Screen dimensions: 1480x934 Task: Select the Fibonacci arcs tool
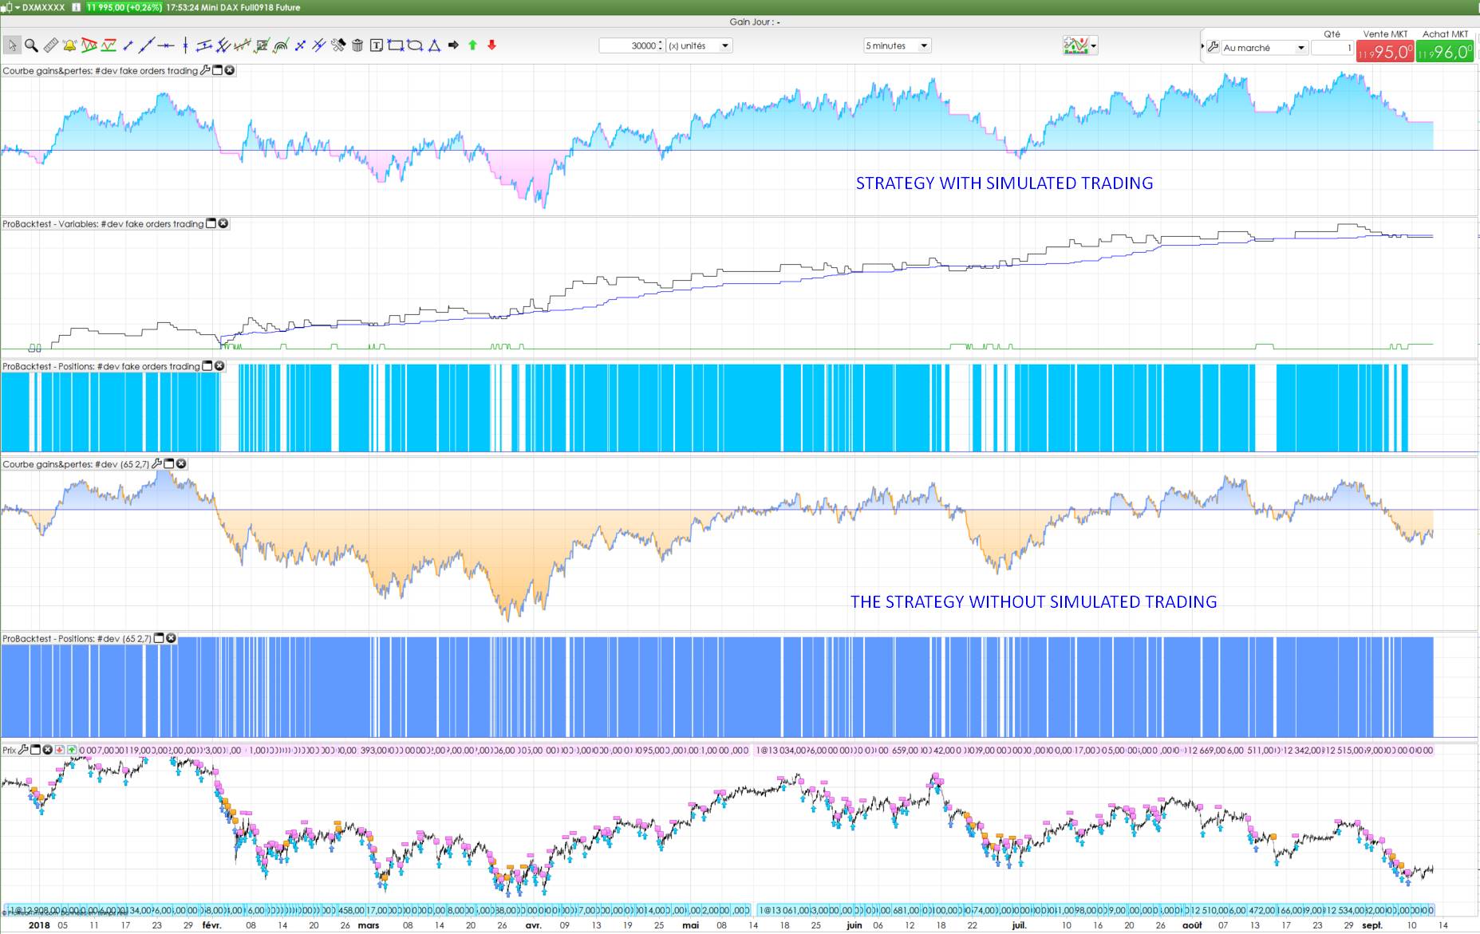coord(281,45)
